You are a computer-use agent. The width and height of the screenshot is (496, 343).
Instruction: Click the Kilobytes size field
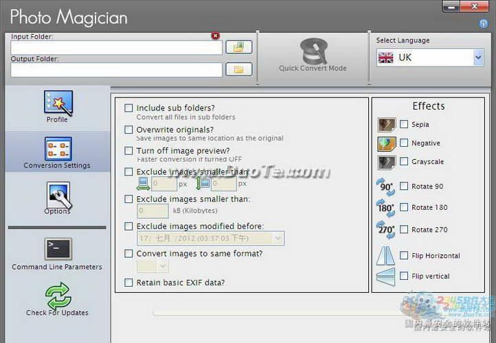click(153, 211)
